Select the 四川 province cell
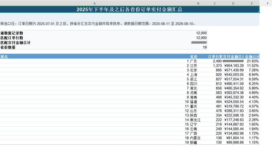This screenshot has width=272, height=151. [x=198, y=84]
